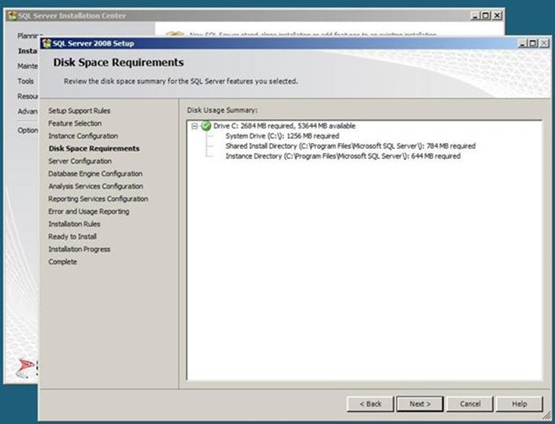Image resolution: width=555 pixels, height=424 pixels.
Task: Open Resources in Installation Center window
Action: (x=28, y=96)
